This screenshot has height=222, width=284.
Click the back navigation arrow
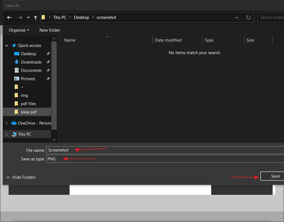[x=9, y=17]
